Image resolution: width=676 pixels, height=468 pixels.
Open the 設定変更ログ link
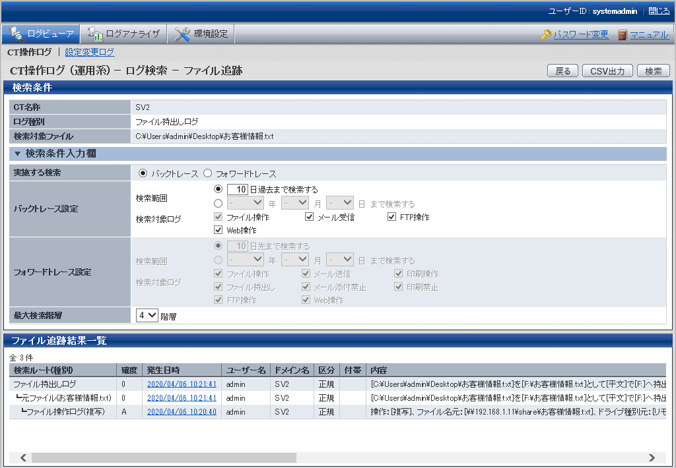90,52
